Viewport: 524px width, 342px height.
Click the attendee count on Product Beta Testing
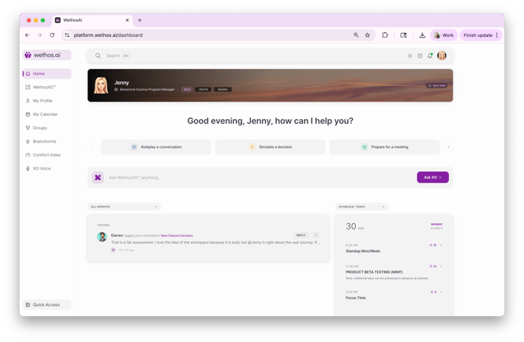[432, 266]
